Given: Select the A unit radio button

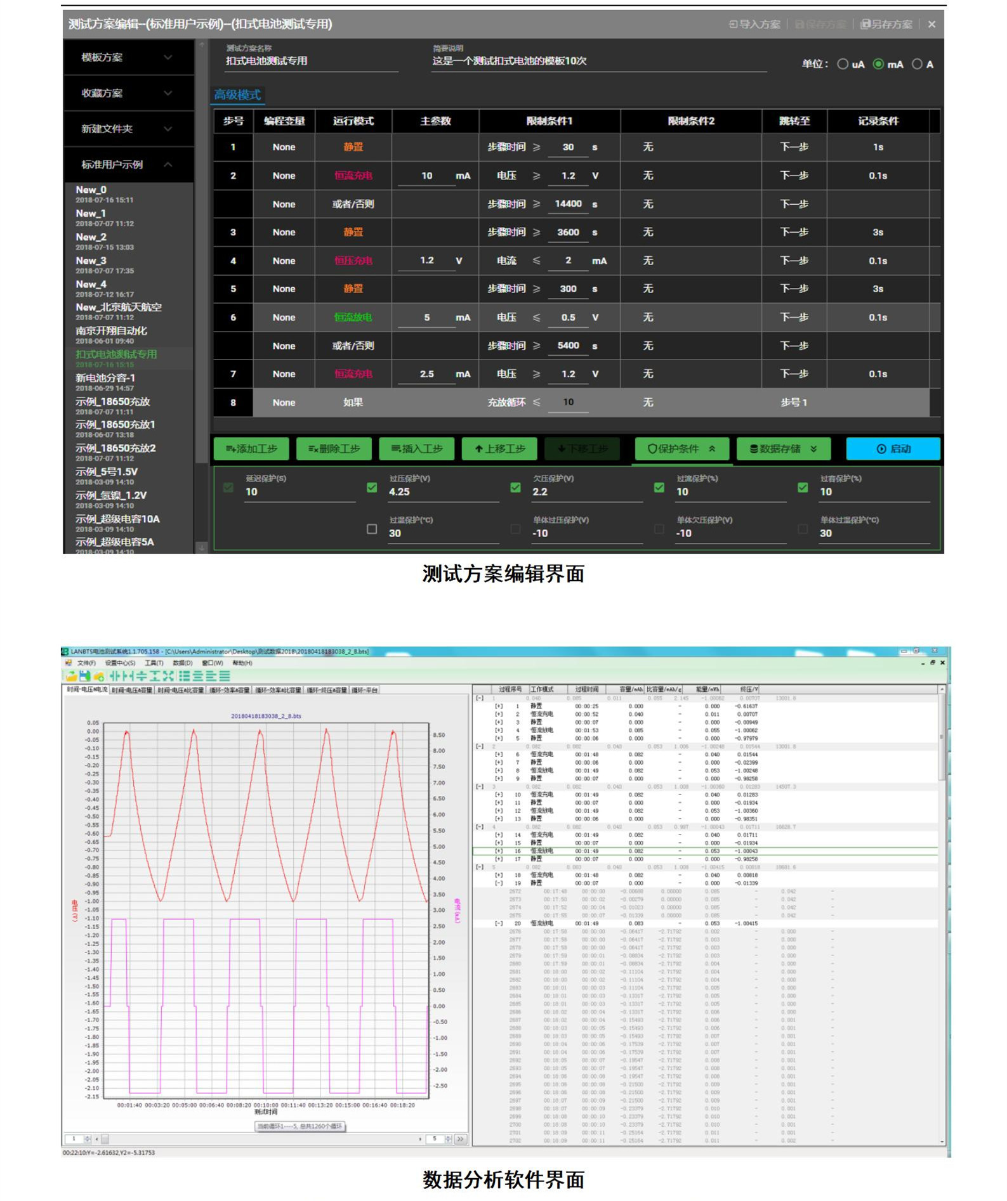Looking at the screenshot, I should point(917,64).
